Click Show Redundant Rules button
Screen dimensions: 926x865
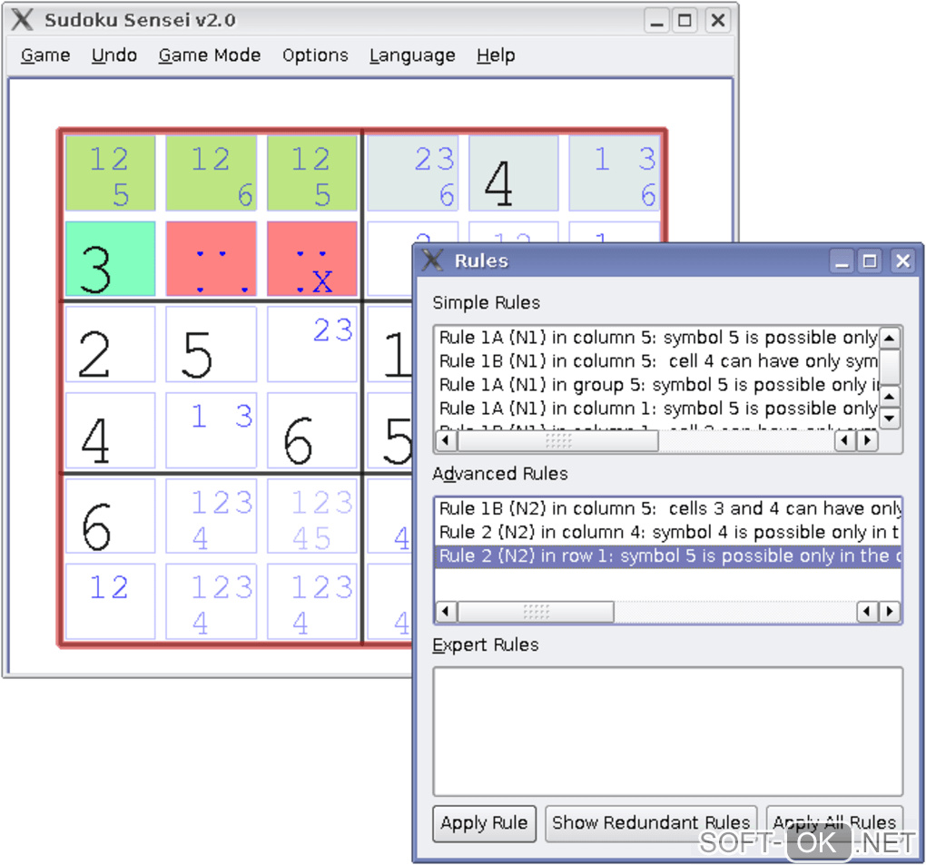point(651,823)
